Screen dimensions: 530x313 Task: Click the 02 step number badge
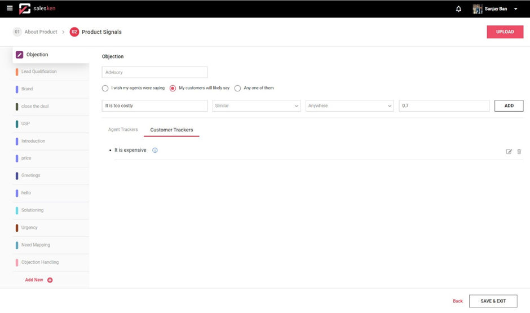point(74,32)
